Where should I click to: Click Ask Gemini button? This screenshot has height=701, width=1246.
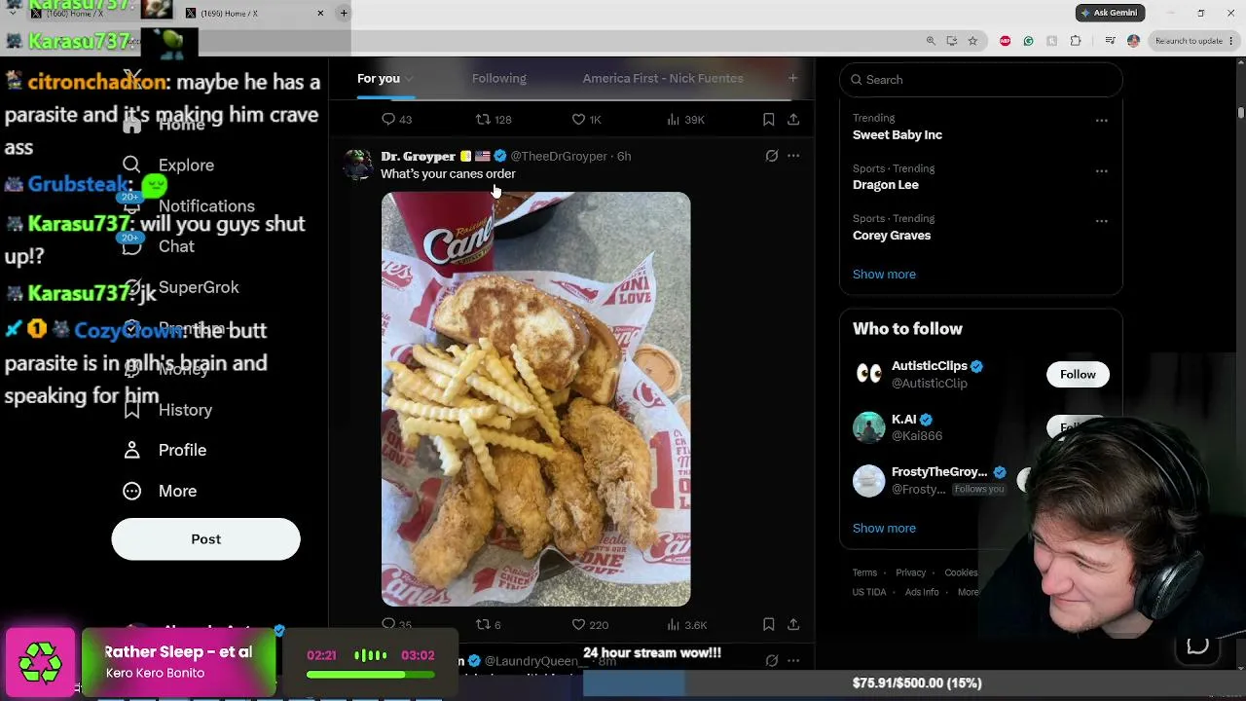(1110, 13)
